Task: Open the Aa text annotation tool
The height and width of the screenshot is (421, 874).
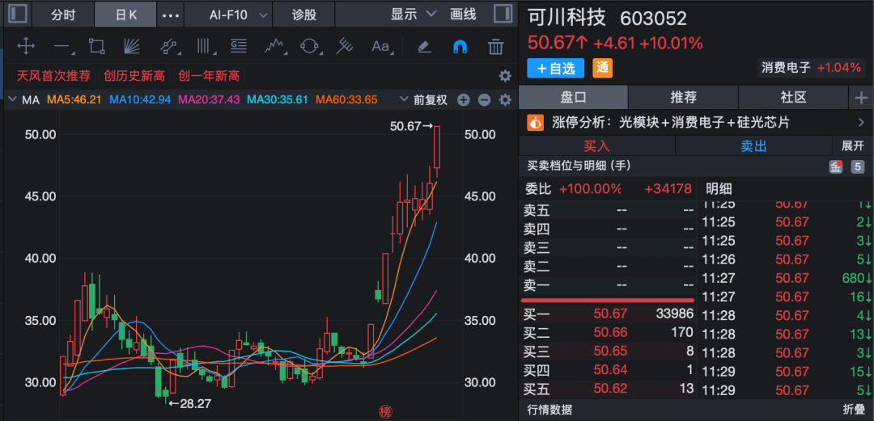Action: 380,46
